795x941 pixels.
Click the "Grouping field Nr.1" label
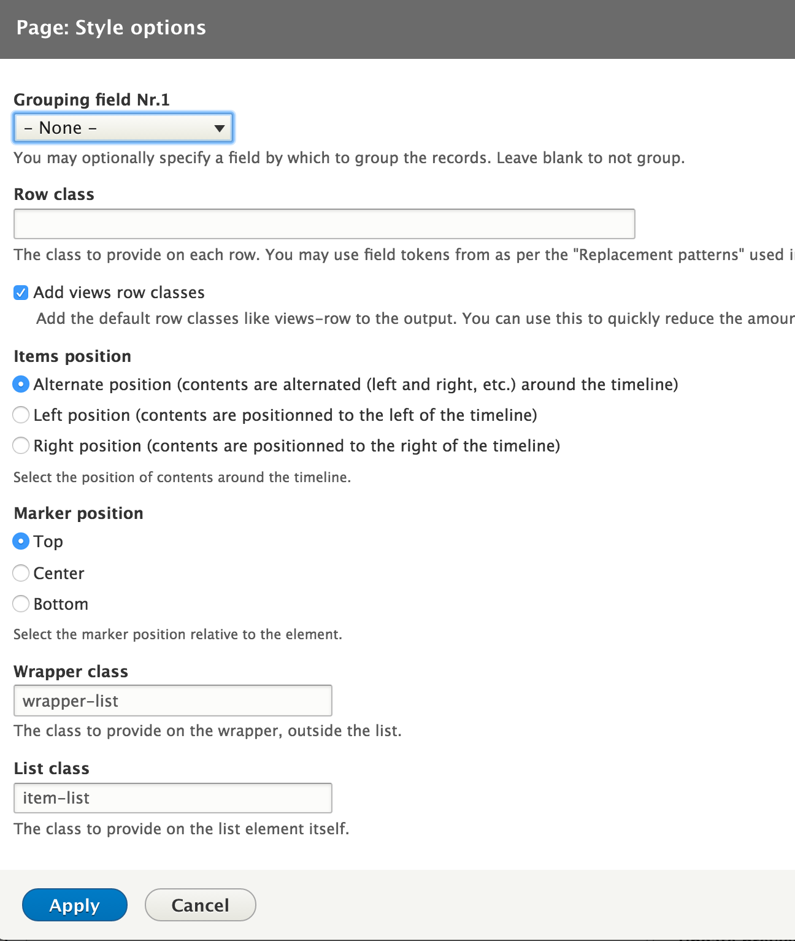[x=91, y=100]
